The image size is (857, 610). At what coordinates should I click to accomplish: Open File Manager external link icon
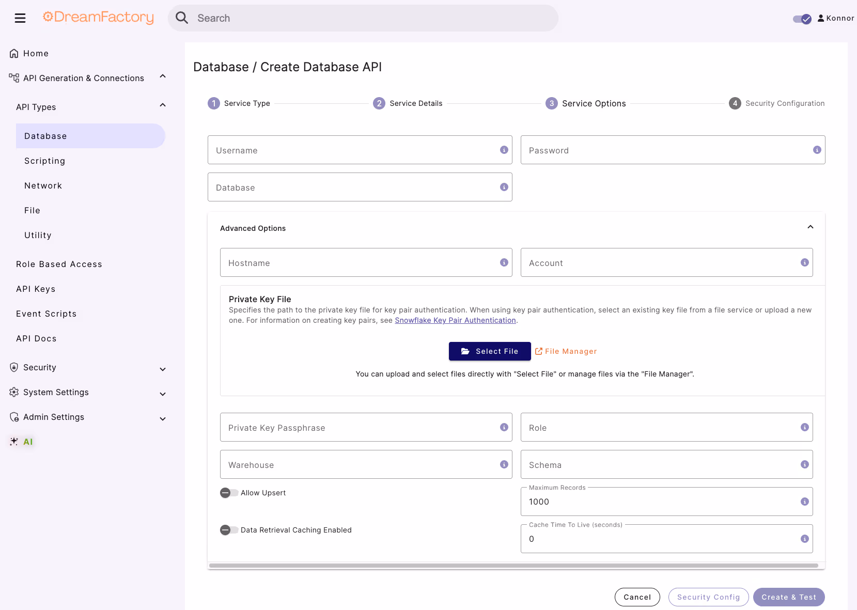point(539,351)
